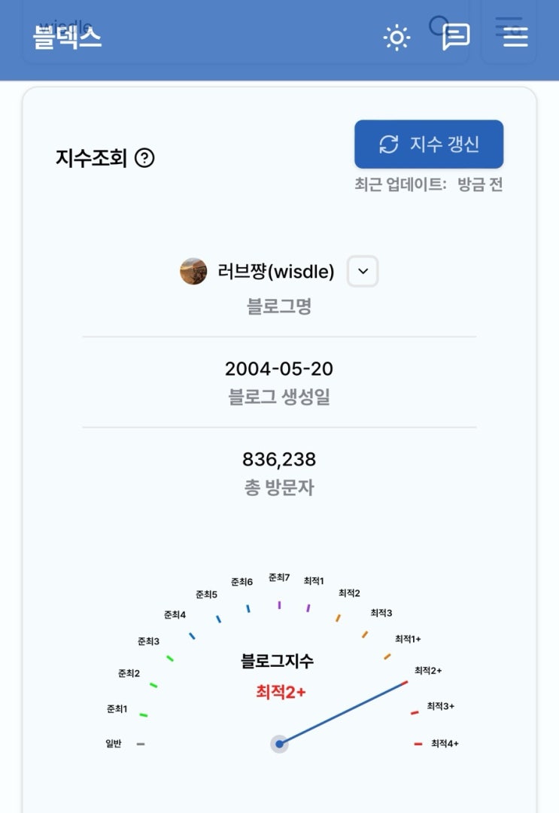The height and width of the screenshot is (813, 559).
Task: Click the 최적2+ gauge label
Action: 428,670
